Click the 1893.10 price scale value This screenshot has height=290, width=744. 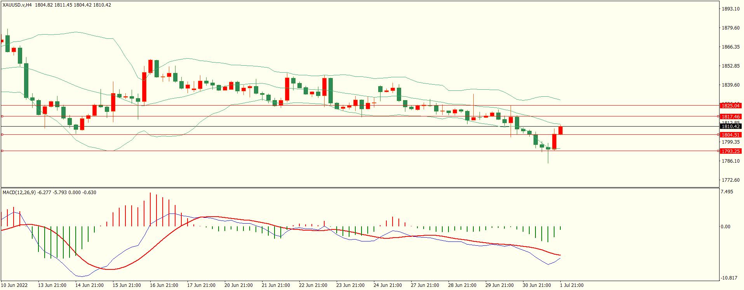[730, 9]
